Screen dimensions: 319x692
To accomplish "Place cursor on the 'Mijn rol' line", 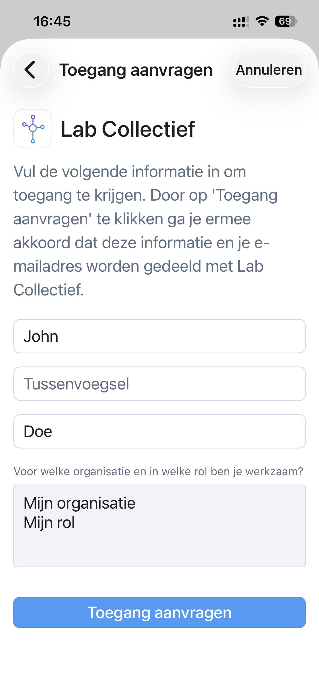I will click(49, 523).
